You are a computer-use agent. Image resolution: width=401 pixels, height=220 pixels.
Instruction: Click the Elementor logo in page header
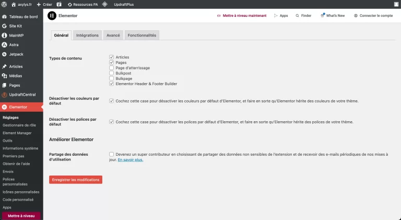point(52,16)
